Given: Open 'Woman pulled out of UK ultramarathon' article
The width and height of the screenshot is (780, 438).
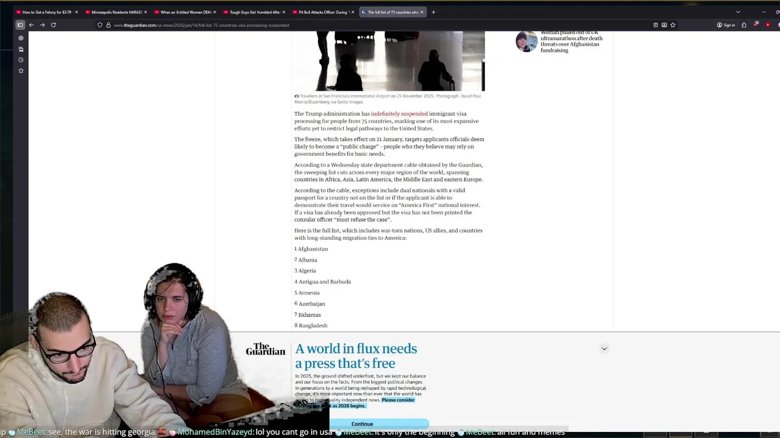Looking at the screenshot, I should point(572,41).
